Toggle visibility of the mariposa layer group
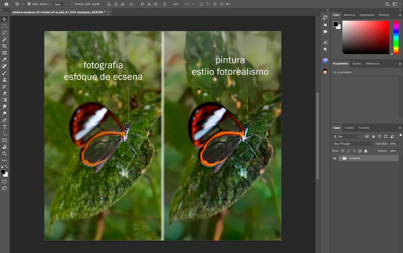The width and height of the screenshot is (403, 253). (x=335, y=158)
